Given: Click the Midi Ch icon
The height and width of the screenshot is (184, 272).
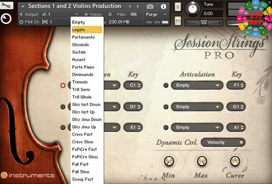Looking at the screenshot, I should [21, 22].
